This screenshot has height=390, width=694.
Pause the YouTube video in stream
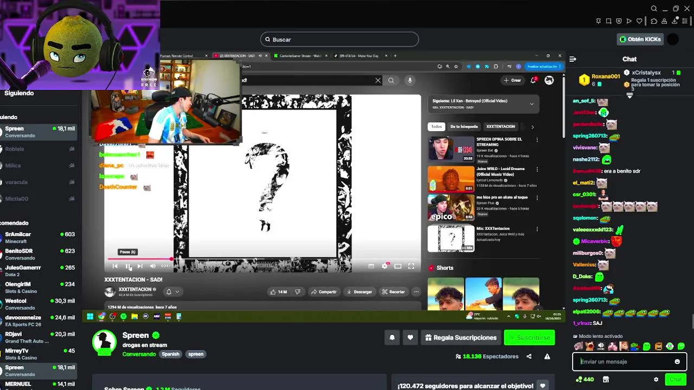(128, 266)
